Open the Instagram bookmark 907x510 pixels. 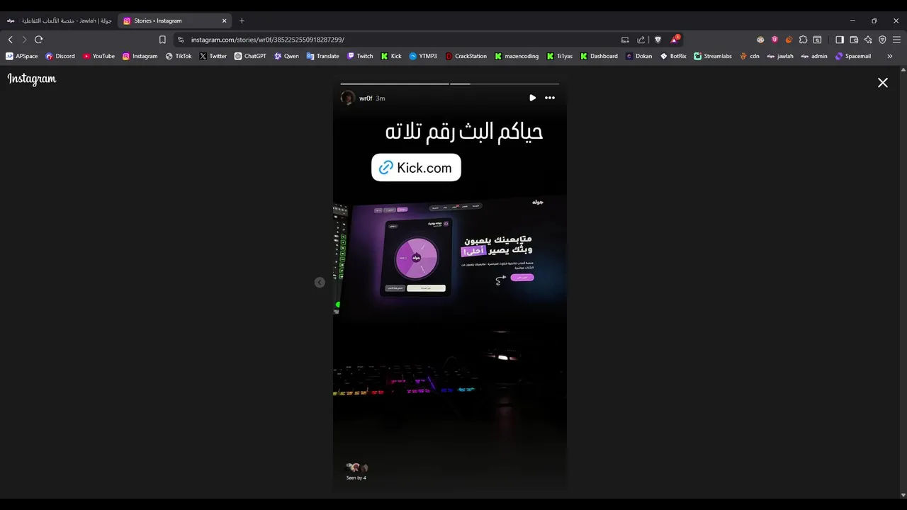click(x=140, y=56)
